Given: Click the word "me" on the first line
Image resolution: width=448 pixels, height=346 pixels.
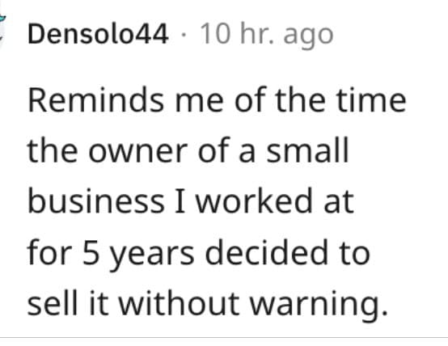Looking at the screenshot, I should click(199, 103).
